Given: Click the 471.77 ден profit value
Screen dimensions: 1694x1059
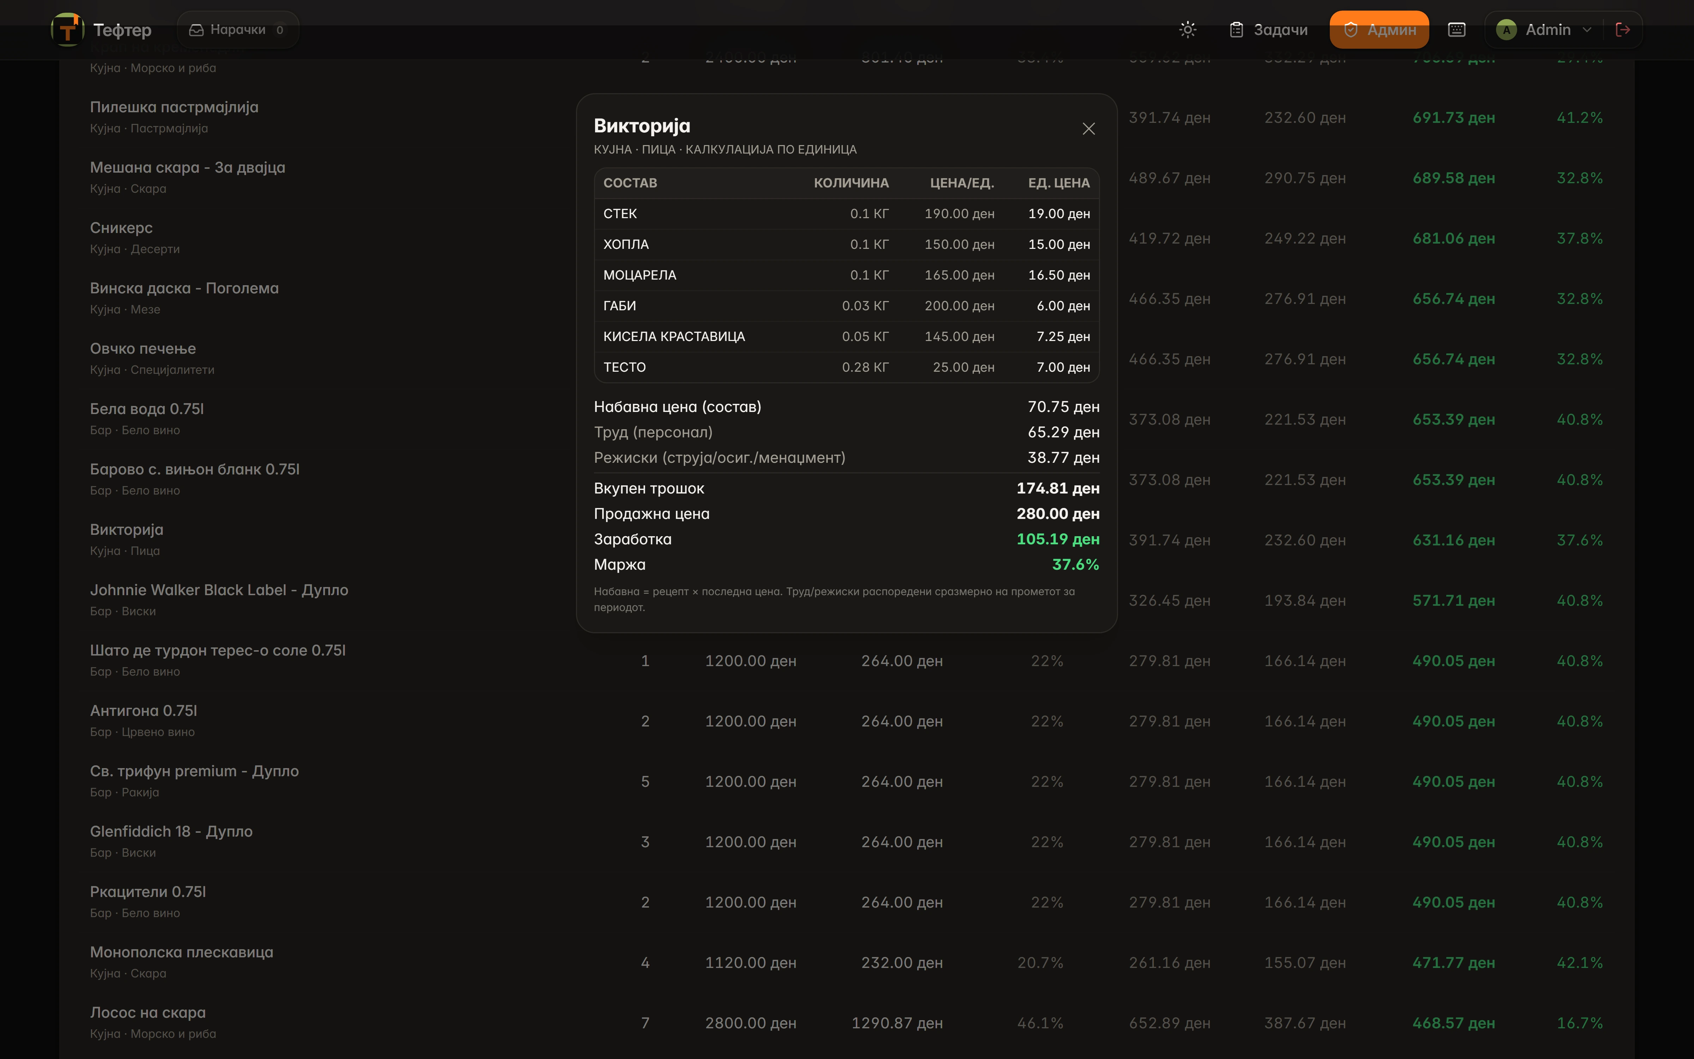Looking at the screenshot, I should pyautogui.click(x=1454, y=963).
